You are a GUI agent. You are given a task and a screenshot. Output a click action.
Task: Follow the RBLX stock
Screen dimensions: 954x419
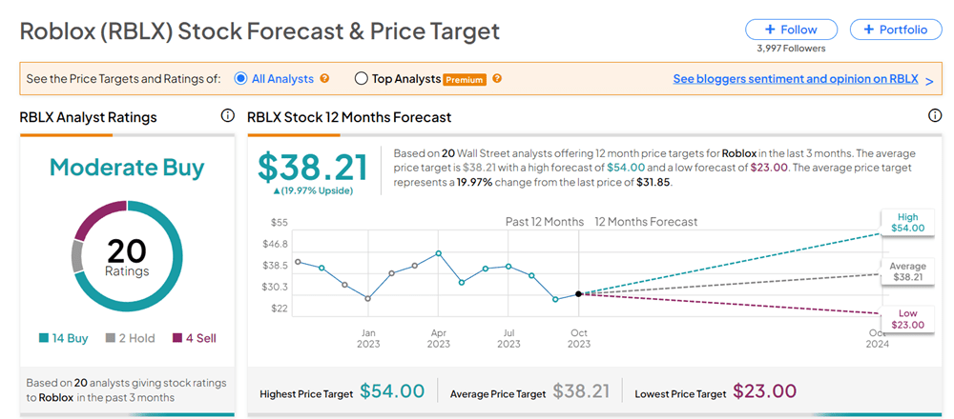coord(791,30)
